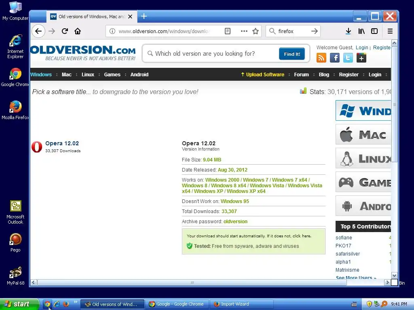This screenshot has width=414, height=310.
Task: Open OldVersion Facebook page icon
Action: coord(334,58)
